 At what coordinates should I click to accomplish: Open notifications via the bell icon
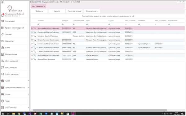point(2,15)
